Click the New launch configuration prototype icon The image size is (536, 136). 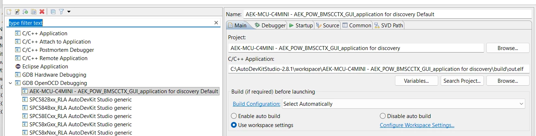pos(17,12)
